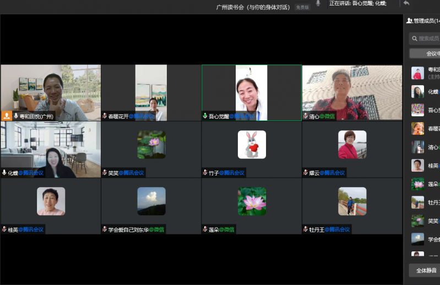Viewport: 440px width, 285px height.
Task: Click the manage members icon in panel header
Action: tap(409, 21)
